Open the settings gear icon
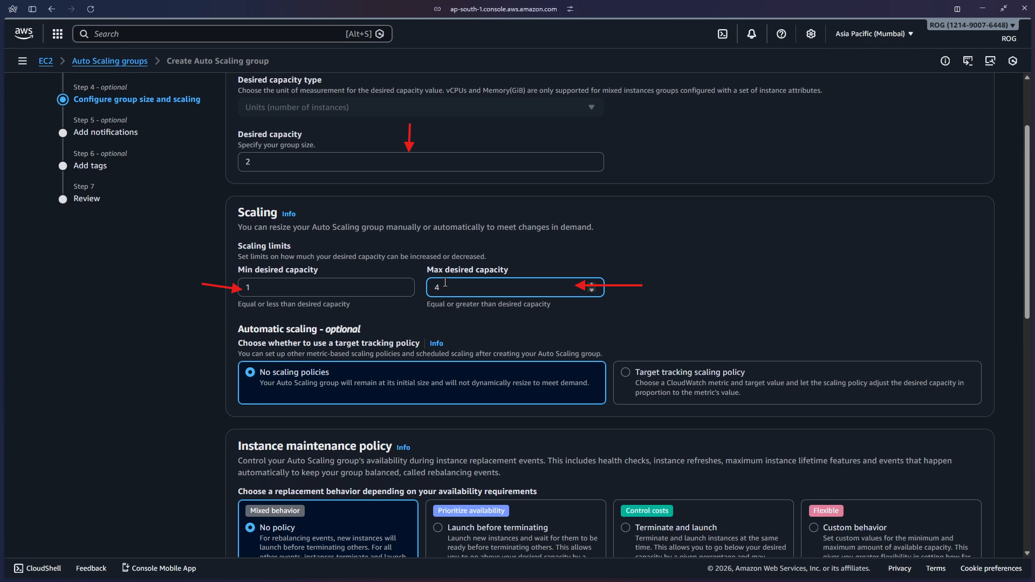Viewport: 1035px width, 582px height. coord(811,33)
